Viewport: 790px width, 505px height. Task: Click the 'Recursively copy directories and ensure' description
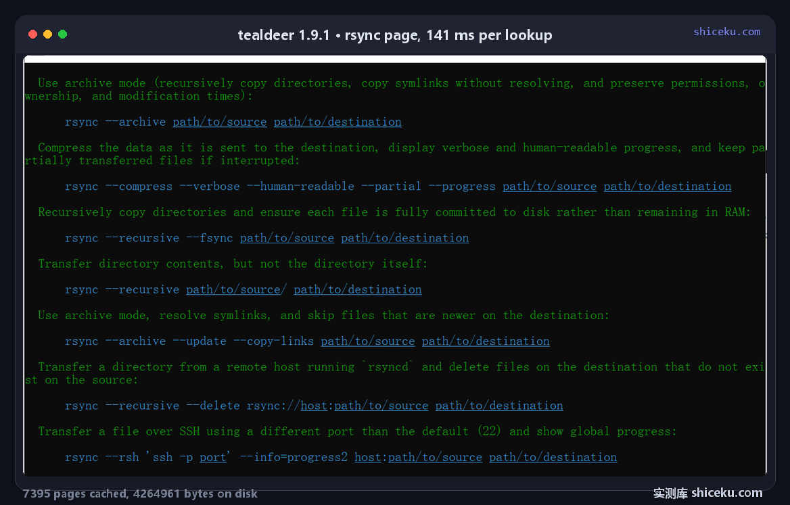click(x=394, y=212)
